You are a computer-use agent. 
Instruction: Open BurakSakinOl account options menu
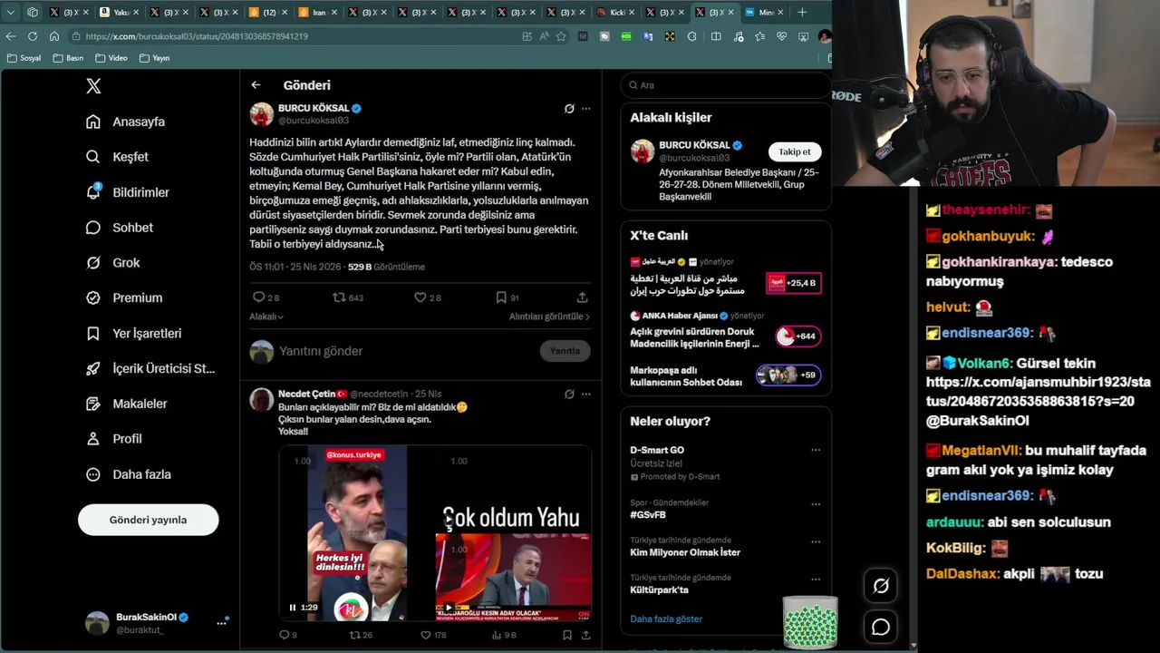pyautogui.click(x=221, y=623)
